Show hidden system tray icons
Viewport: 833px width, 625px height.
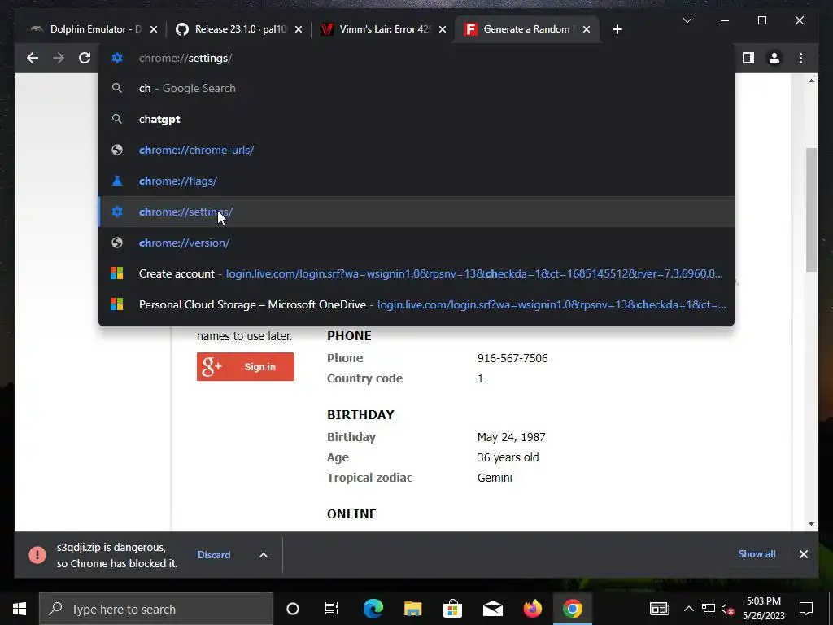(688, 609)
